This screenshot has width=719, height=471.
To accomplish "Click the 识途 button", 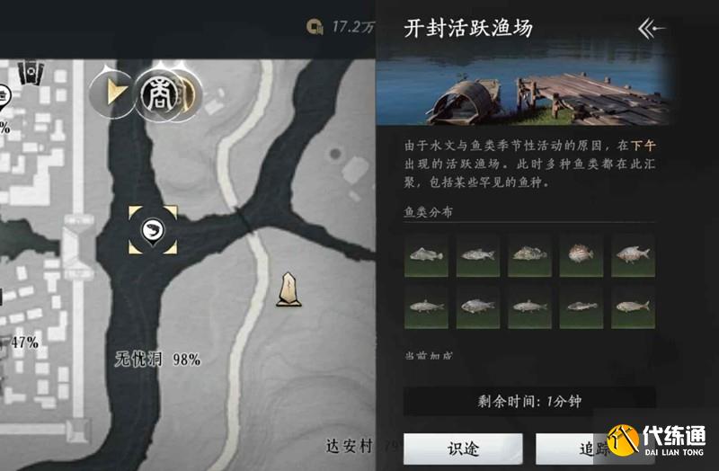I will (463, 449).
